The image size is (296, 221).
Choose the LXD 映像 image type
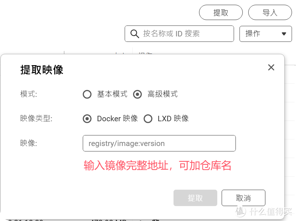tap(148, 119)
